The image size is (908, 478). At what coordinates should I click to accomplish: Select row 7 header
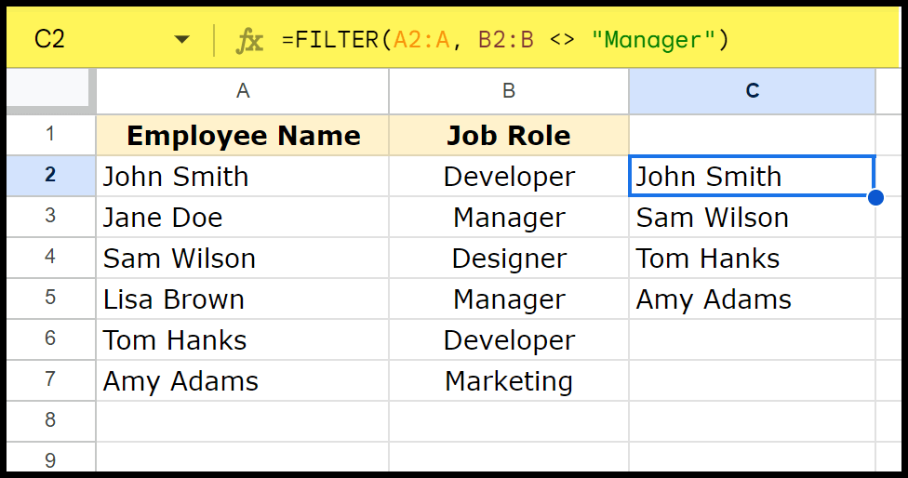[x=51, y=380]
